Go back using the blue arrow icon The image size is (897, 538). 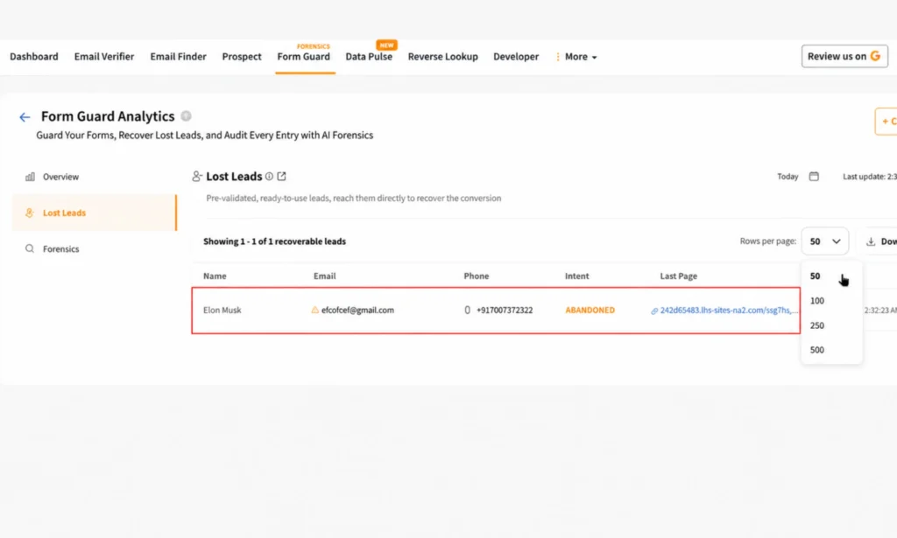pos(25,117)
